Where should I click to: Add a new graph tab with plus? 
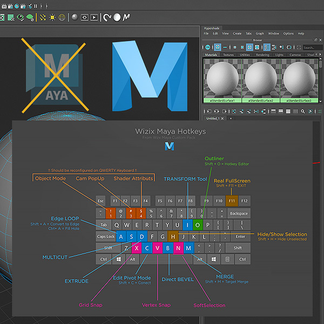[231, 118]
